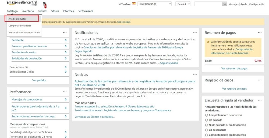This screenshot has height=138, width=269.
Task: Click 'Ver resumen de pagos' link
Action: click(234, 68)
